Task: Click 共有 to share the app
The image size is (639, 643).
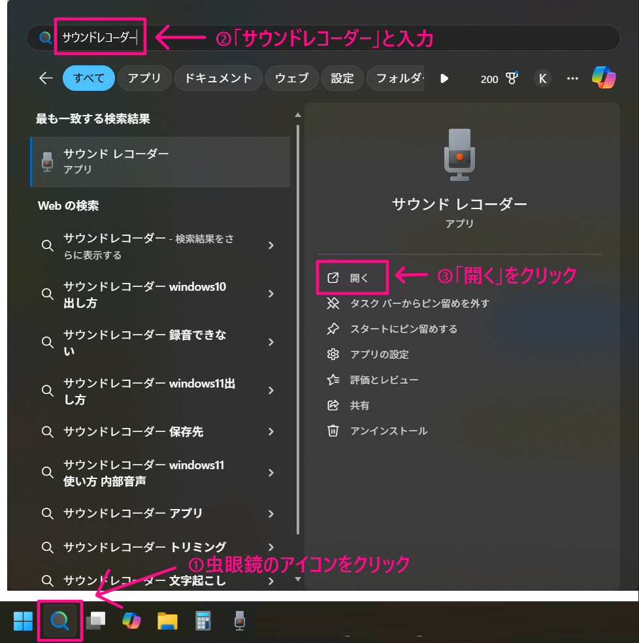Action: click(348, 405)
